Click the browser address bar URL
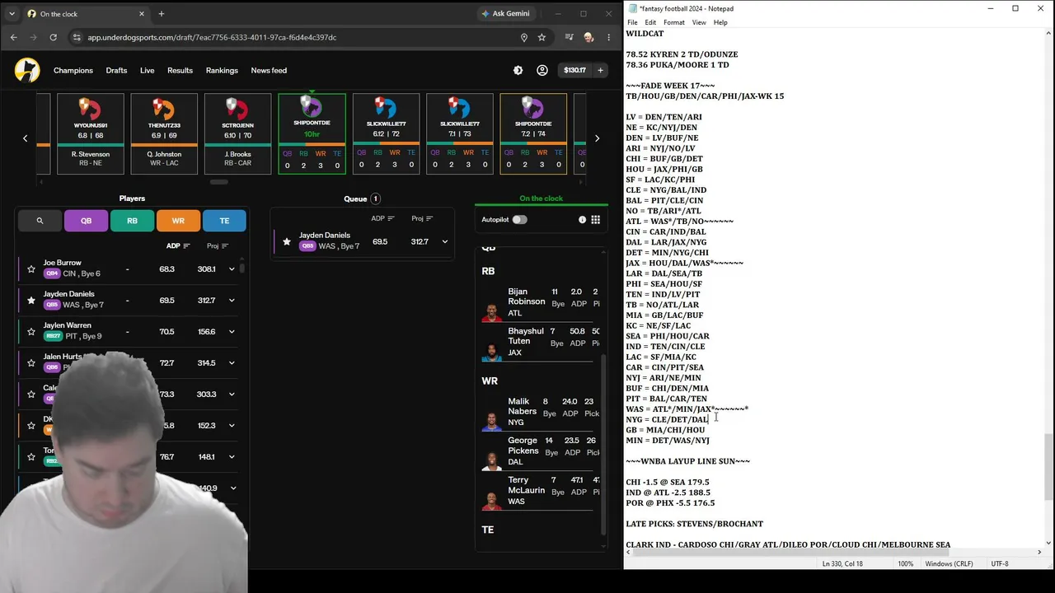Viewport: 1055px width, 593px height. (x=212, y=37)
